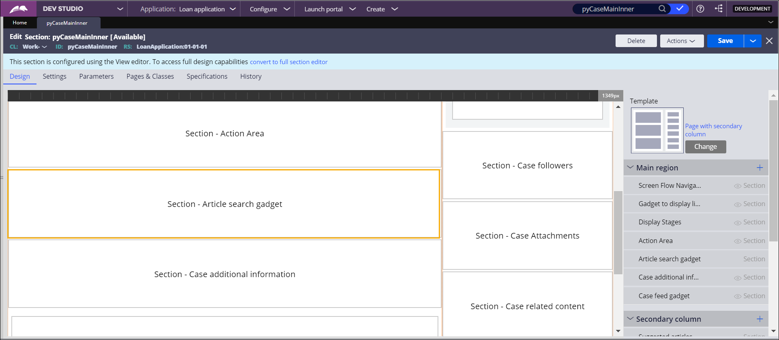Close the section editor with X
The image size is (779, 340).
(769, 41)
